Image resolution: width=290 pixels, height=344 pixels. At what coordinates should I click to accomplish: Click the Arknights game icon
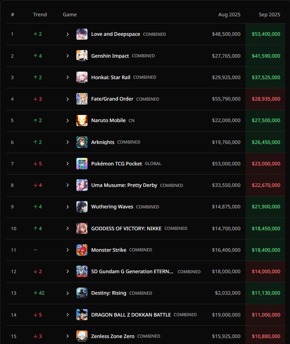[82, 142]
